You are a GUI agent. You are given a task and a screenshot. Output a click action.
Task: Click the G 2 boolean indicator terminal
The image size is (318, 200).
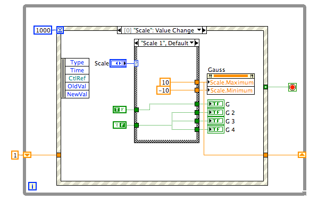coord(216,112)
